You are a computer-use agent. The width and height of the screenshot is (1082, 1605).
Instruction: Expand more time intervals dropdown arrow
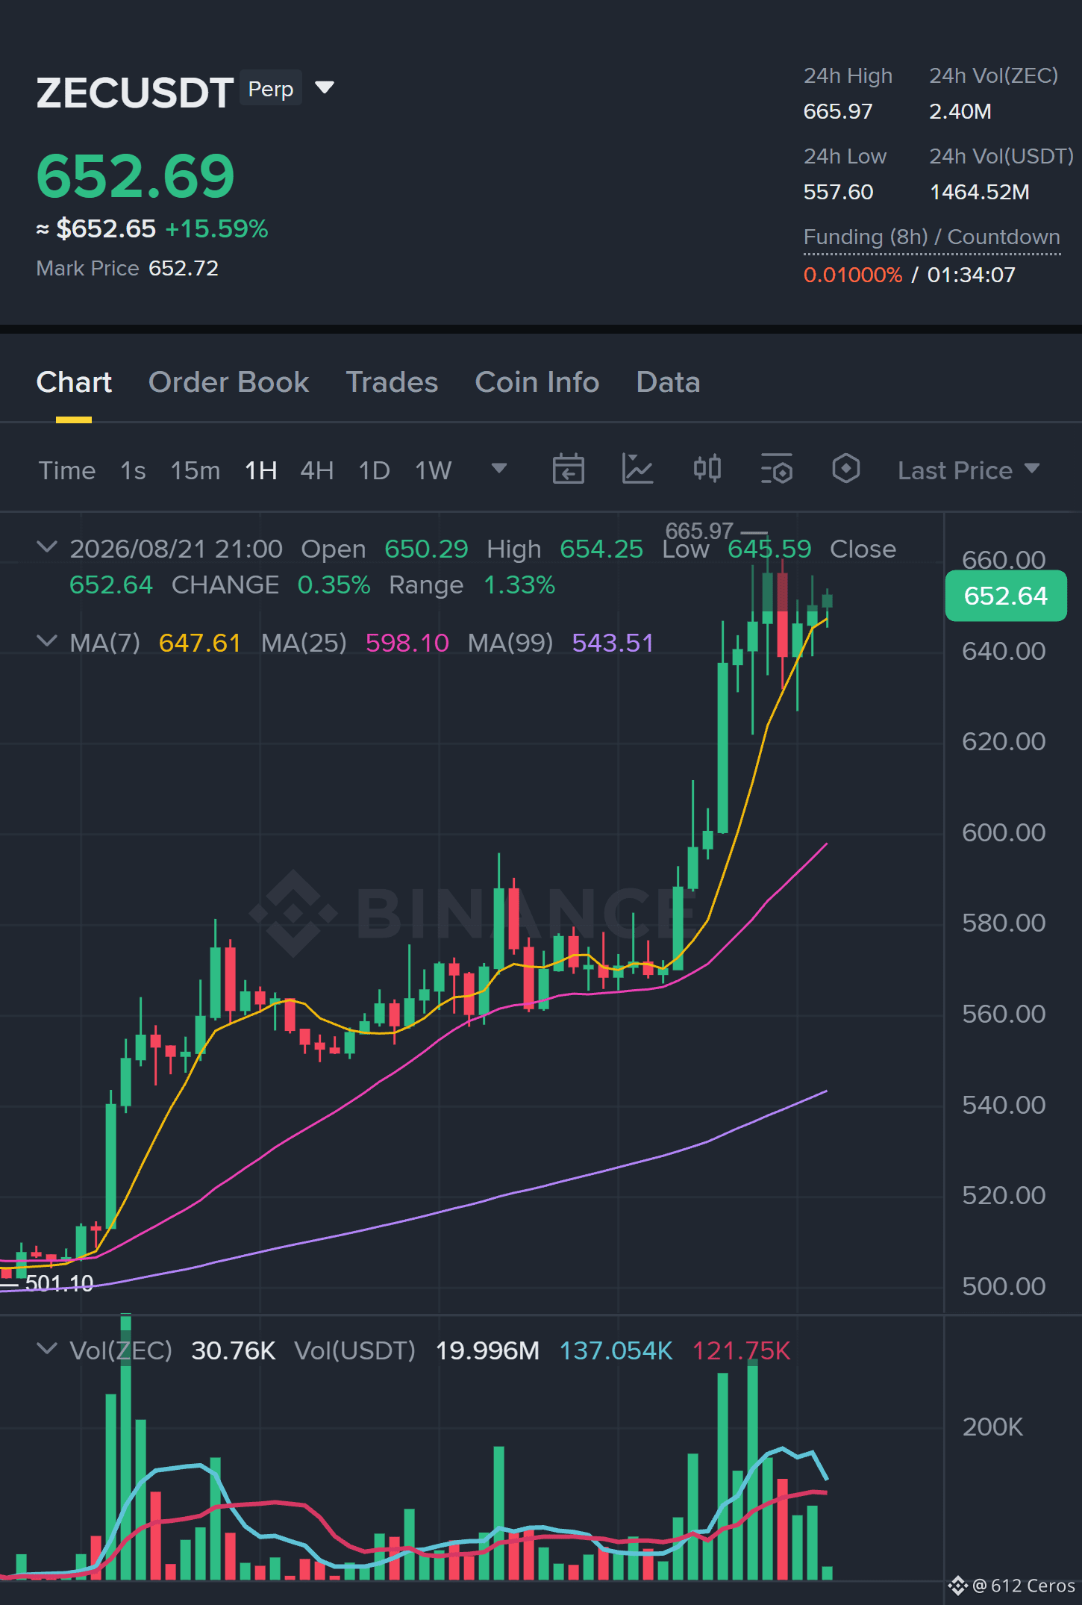[499, 469]
